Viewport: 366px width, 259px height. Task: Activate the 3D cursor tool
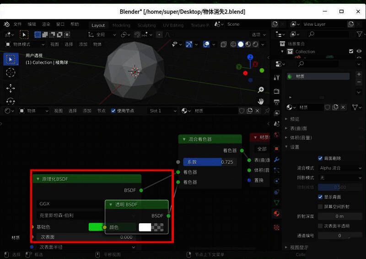(11, 72)
